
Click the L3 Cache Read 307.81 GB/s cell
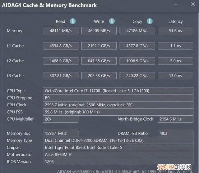tap(61, 76)
